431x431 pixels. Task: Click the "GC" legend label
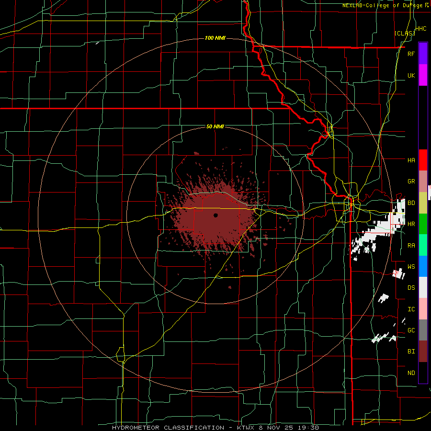click(x=411, y=330)
